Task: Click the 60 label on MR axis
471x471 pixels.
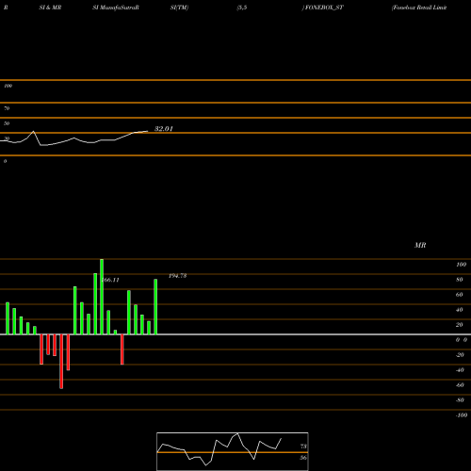Action: point(460,295)
